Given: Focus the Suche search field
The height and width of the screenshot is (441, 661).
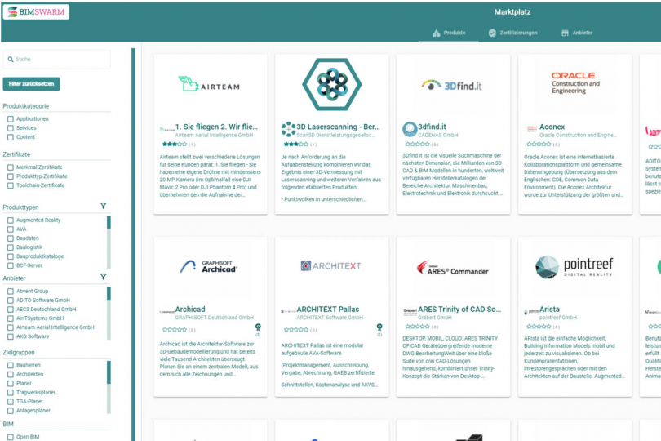Looking at the screenshot, I should click(x=57, y=60).
